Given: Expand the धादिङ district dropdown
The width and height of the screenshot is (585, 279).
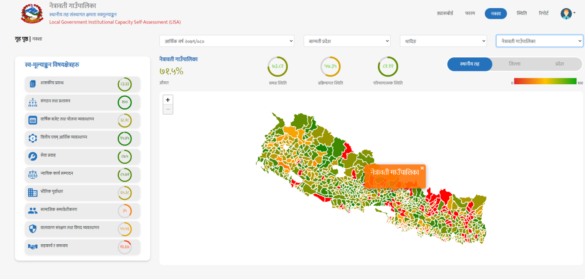Looking at the screenshot, I should tap(443, 41).
